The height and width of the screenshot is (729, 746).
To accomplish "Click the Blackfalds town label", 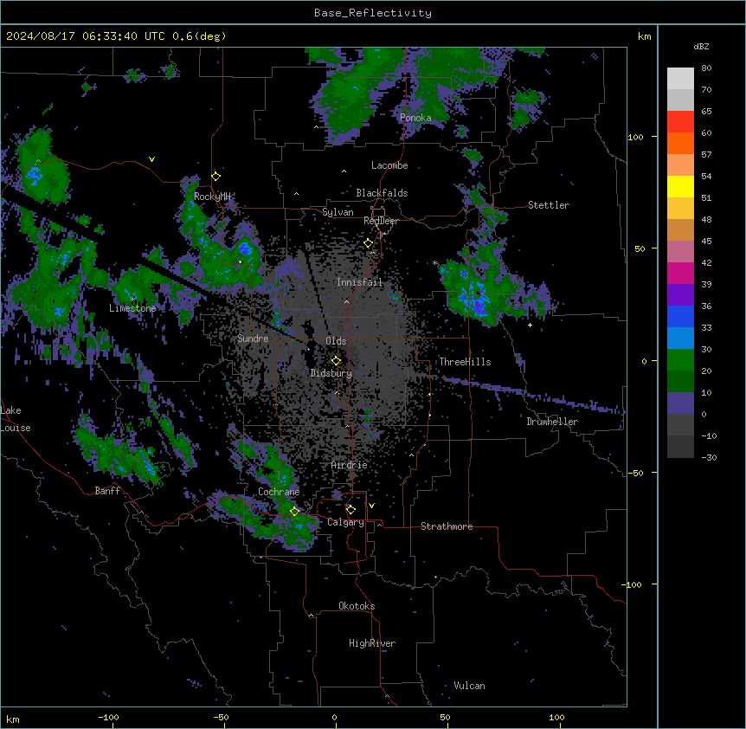I will (382, 193).
